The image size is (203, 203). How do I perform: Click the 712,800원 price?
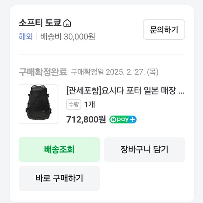86,120
